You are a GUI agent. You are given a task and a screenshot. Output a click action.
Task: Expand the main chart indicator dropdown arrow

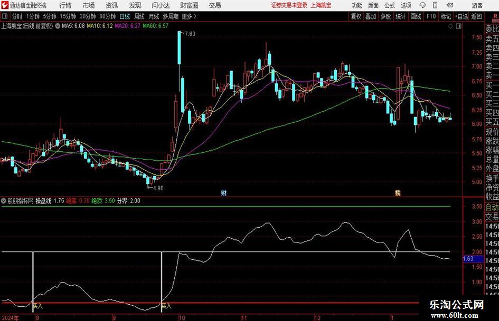pyautogui.click(x=58, y=26)
